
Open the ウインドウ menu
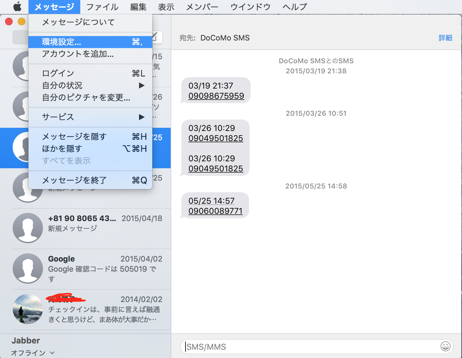point(251,7)
